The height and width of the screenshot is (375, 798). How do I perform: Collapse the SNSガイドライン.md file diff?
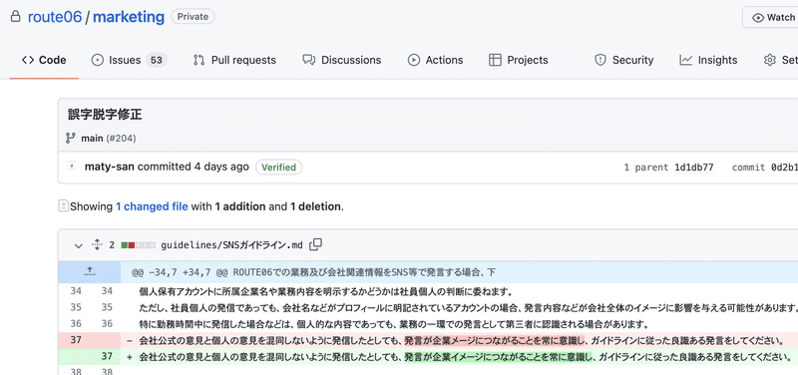78,245
